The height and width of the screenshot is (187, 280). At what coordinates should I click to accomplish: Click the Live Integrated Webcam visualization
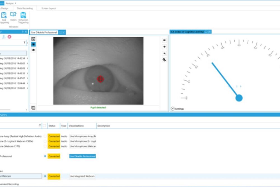coord(82,176)
